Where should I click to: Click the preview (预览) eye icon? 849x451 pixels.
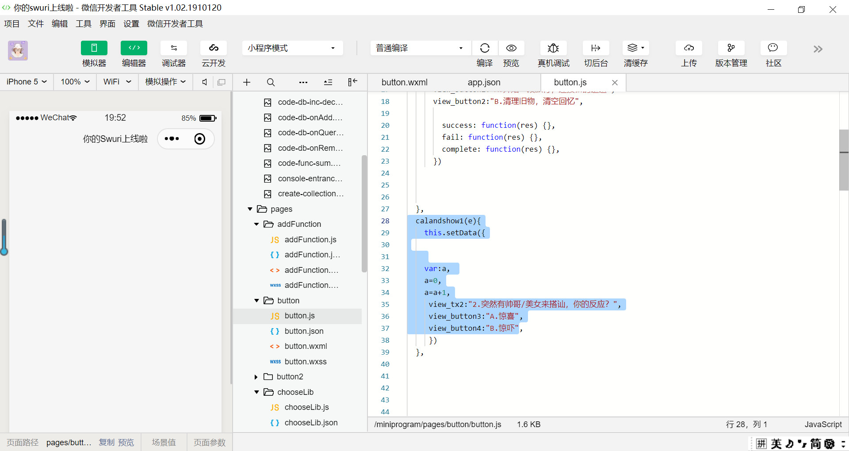tap(511, 48)
